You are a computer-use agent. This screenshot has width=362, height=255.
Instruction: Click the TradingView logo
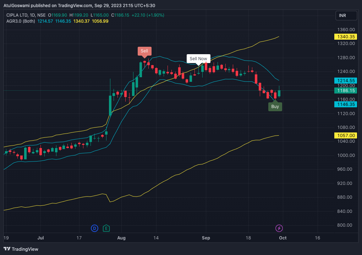[x=21, y=249]
